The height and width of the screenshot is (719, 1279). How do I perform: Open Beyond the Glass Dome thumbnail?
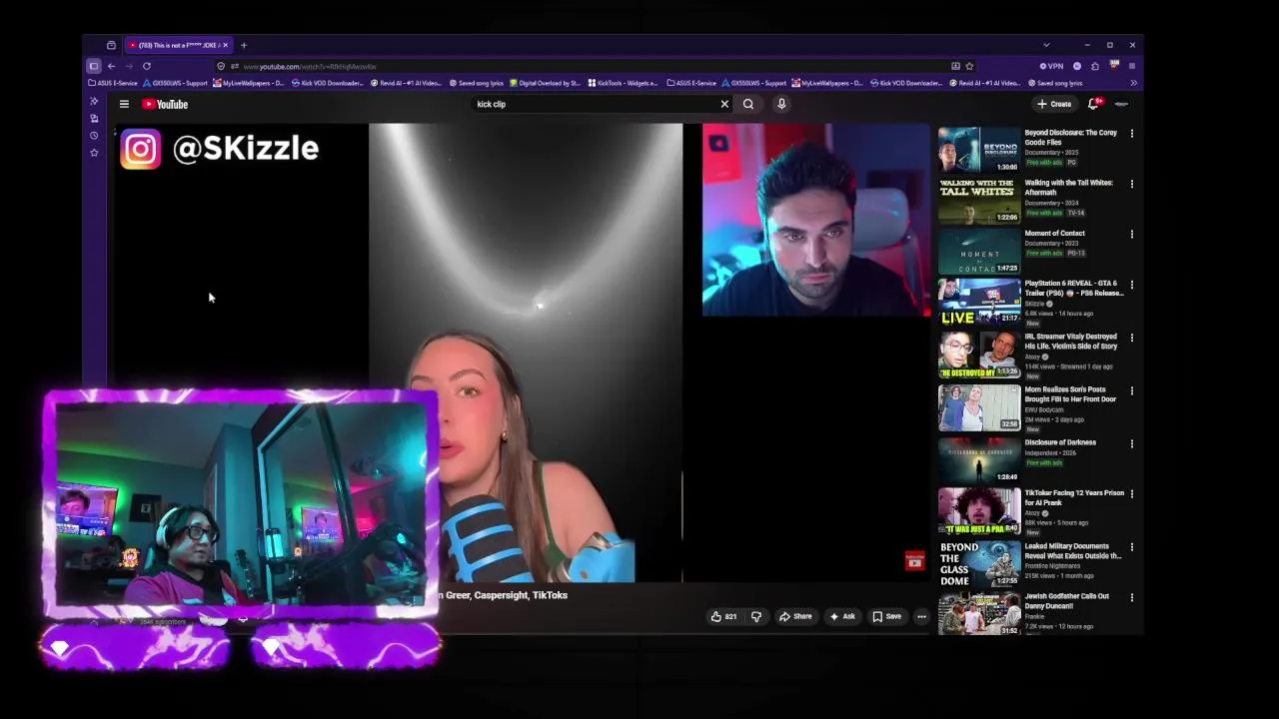[979, 563]
